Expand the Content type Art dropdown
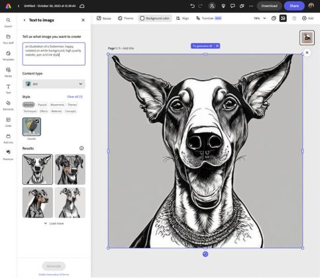Screen dimensions: 320x278 (x=54, y=84)
